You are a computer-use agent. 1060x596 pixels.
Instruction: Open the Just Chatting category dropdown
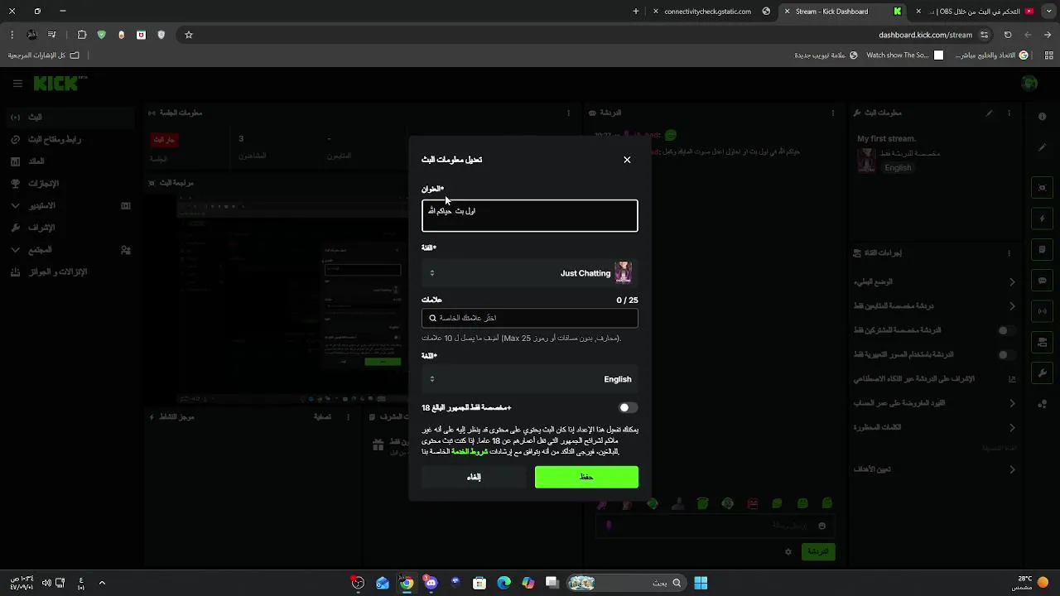[x=530, y=273]
